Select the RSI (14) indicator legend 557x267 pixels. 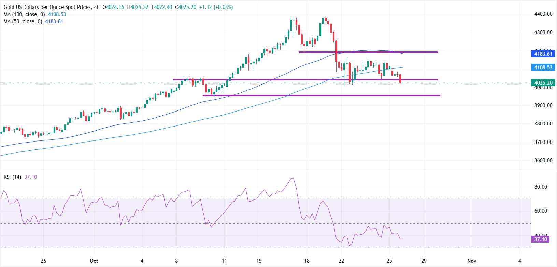click(x=13, y=177)
